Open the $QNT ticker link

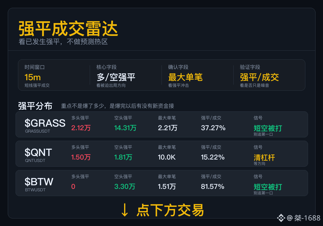[x=38, y=153]
